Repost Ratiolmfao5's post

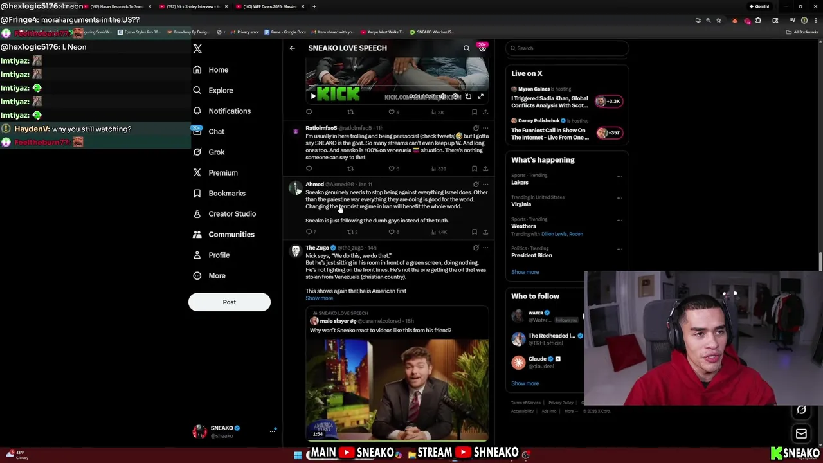[x=350, y=168]
